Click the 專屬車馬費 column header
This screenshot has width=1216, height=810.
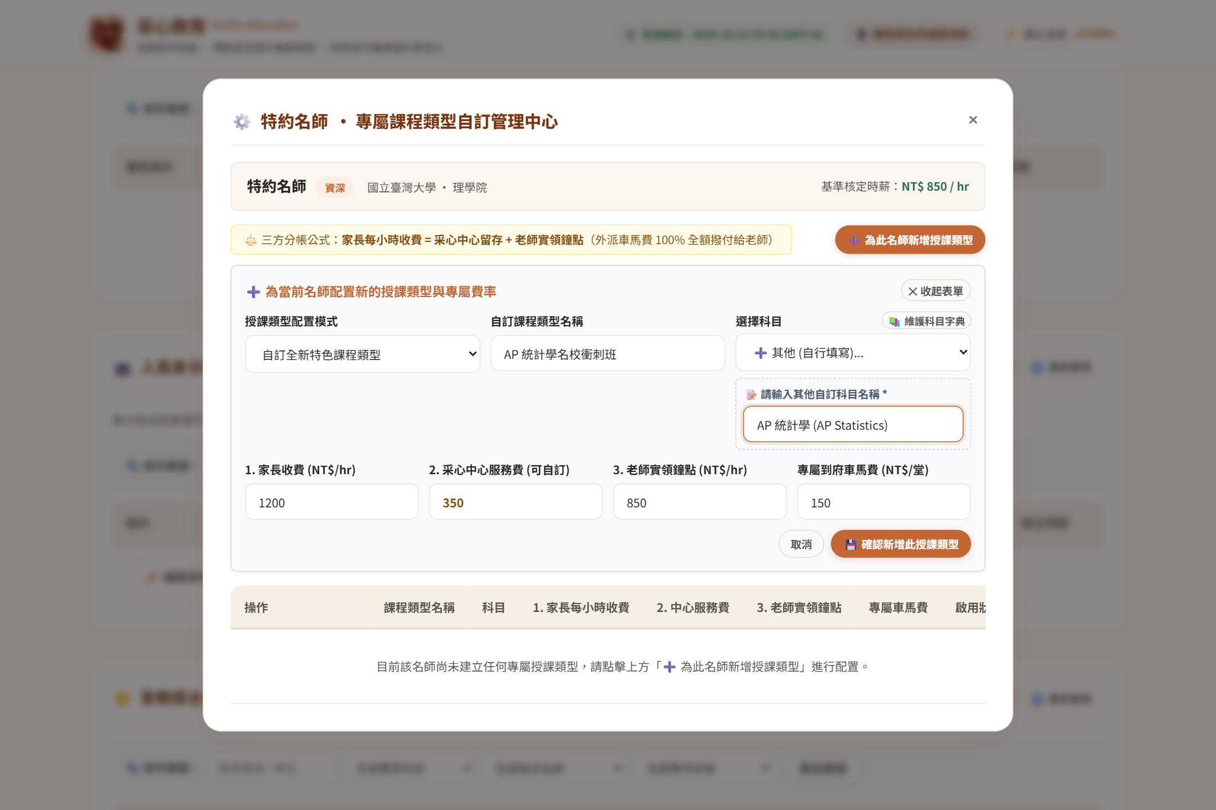[x=898, y=607]
